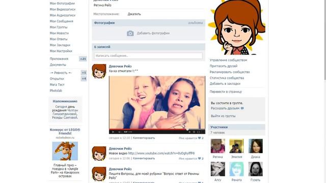Open member Рената's profile photo

pyautogui.click(x=236, y=169)
